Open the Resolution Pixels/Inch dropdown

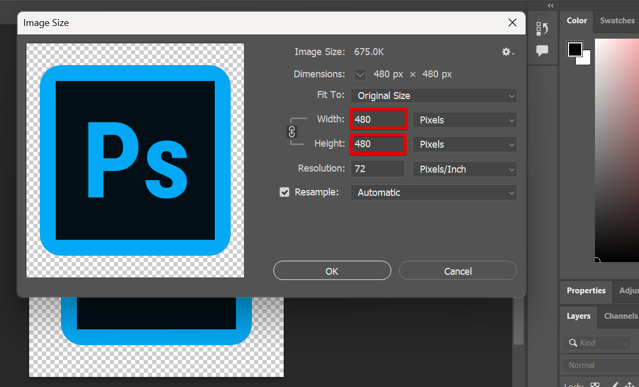click(465, 169)
